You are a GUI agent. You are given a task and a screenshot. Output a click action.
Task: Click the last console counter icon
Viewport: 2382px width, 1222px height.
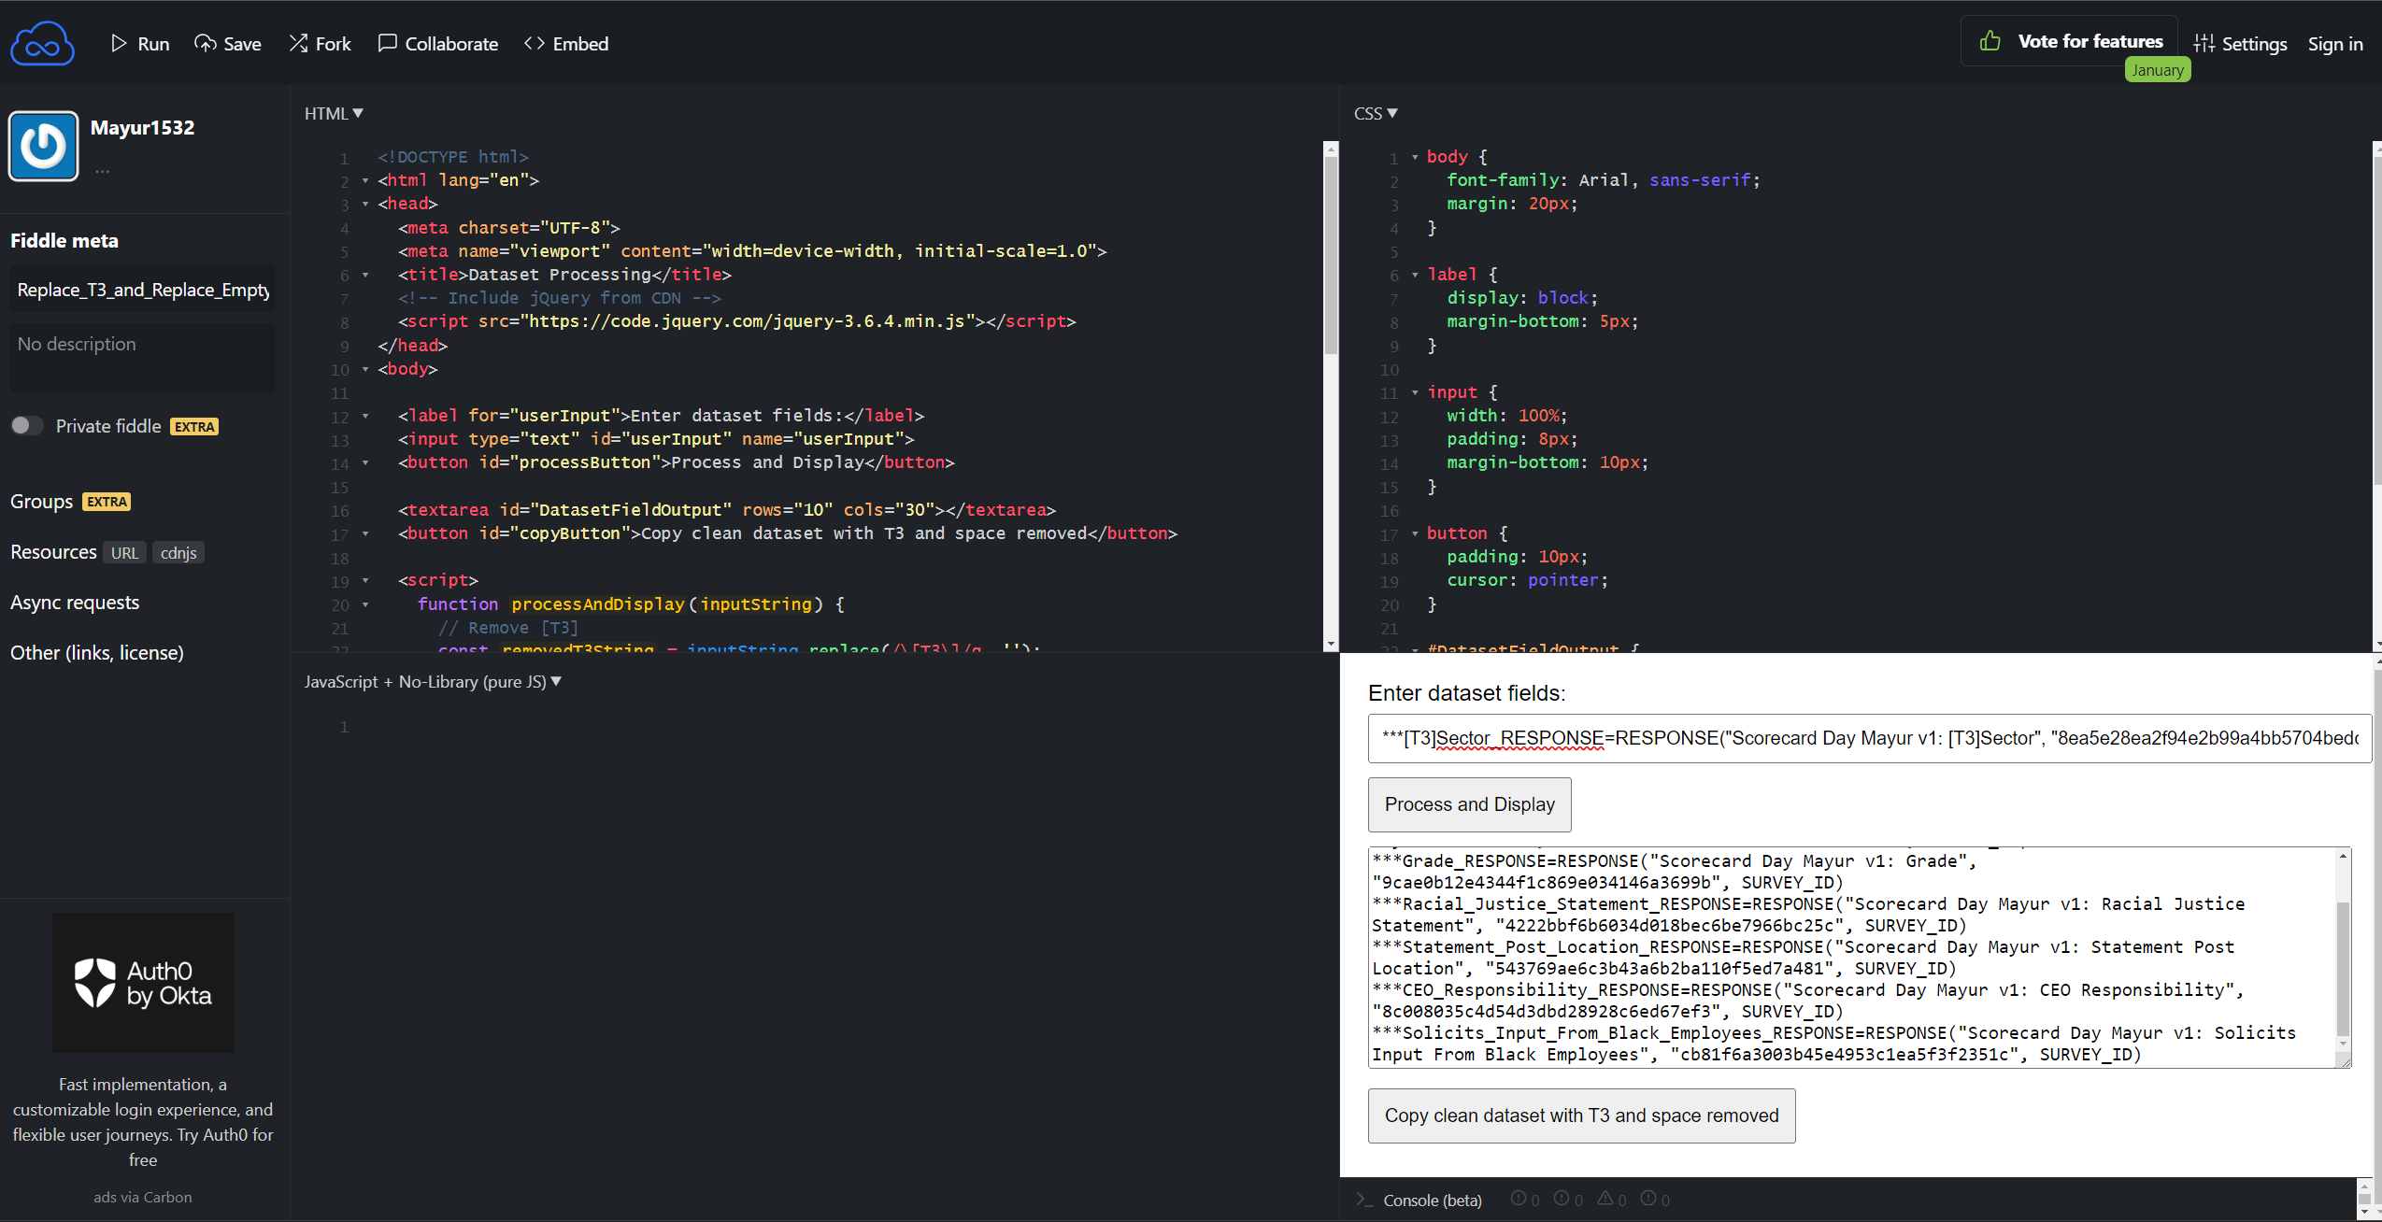point(1648,1199)
